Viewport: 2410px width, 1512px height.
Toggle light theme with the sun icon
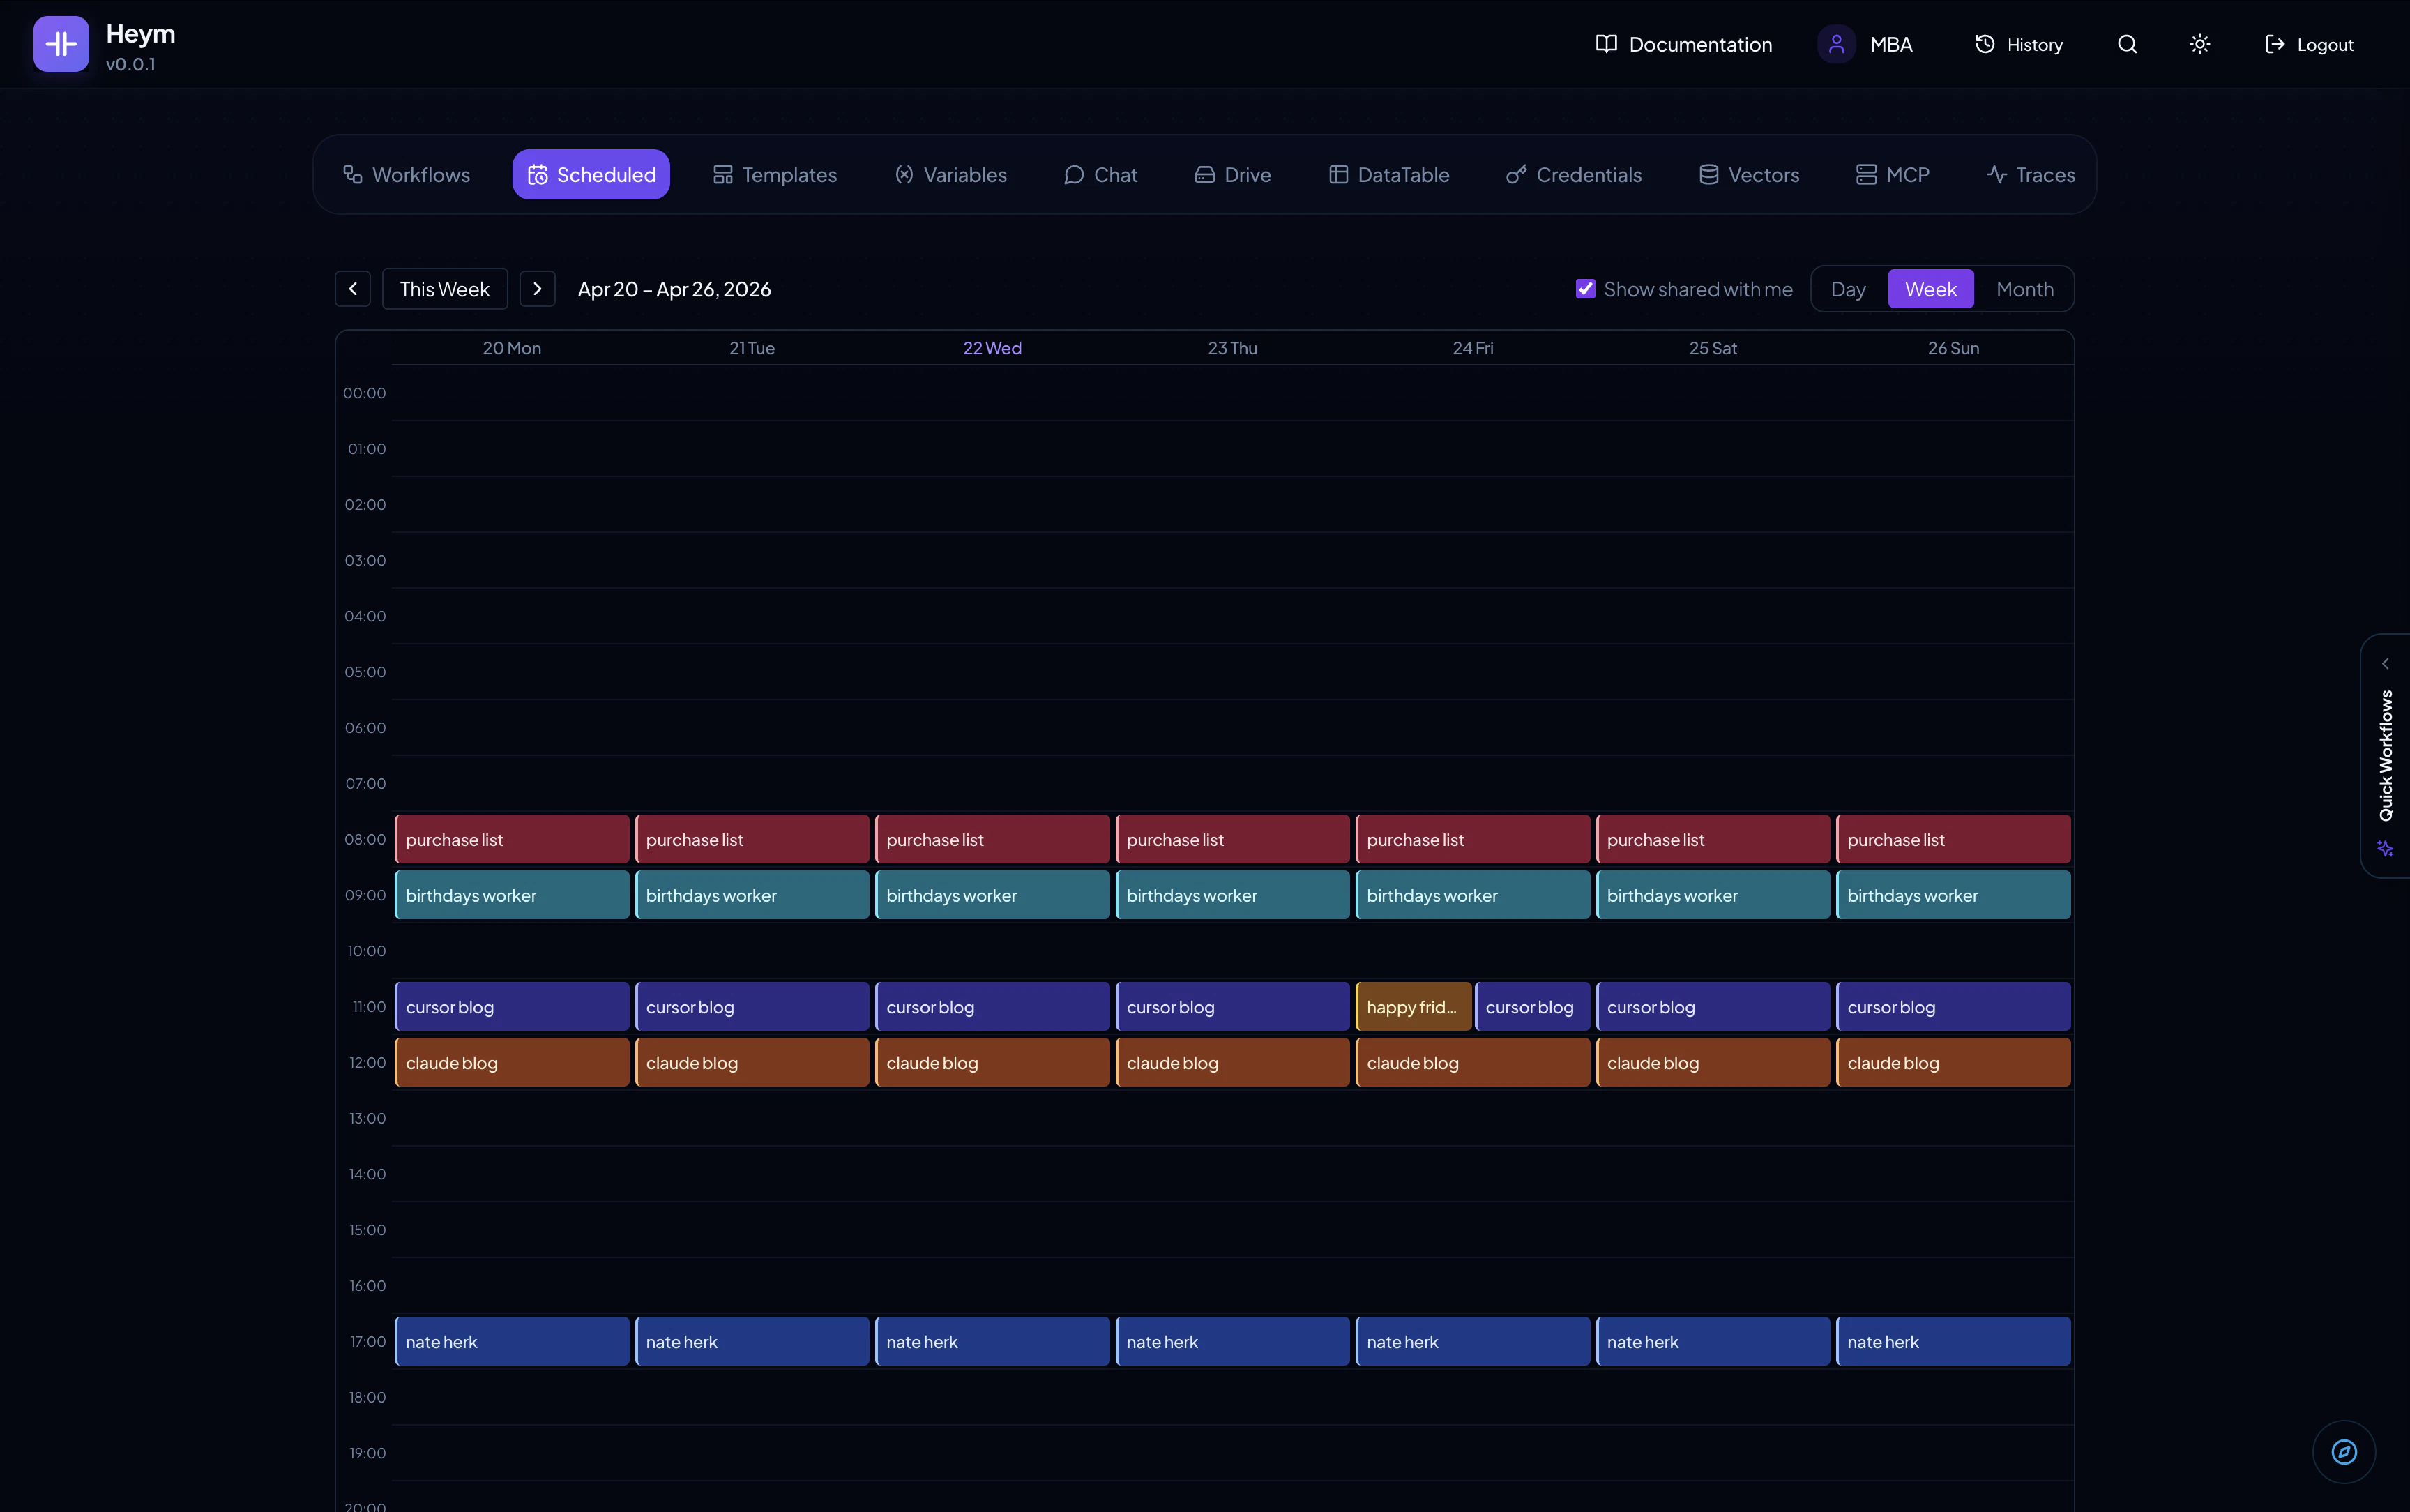(2199, 44)
